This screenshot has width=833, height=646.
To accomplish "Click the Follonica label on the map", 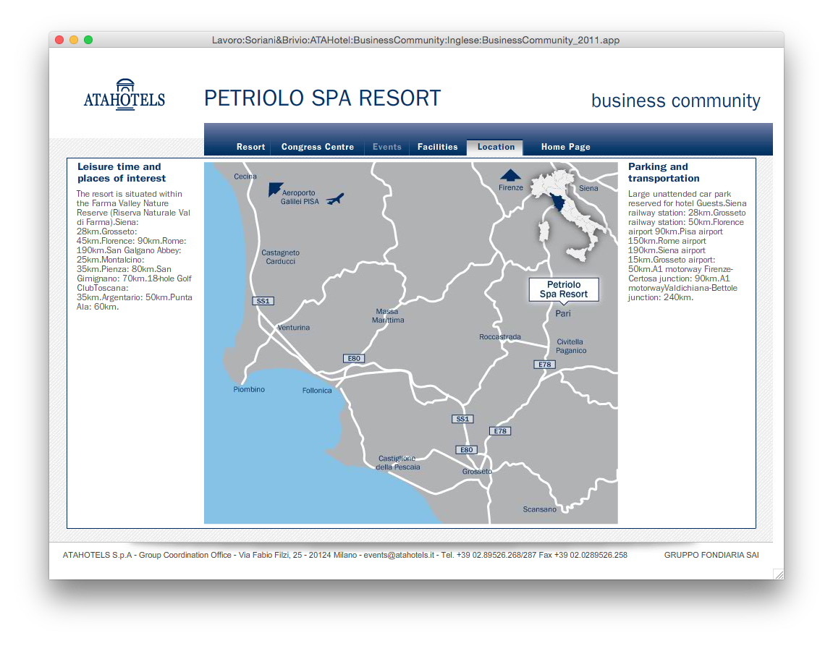I will 316,391.
